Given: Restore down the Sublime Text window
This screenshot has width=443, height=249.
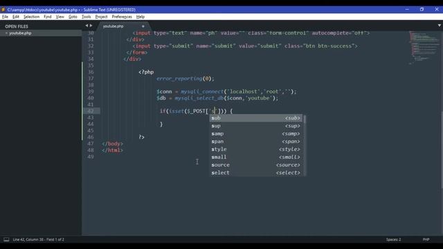Looking at the screenshot, I should point(422,9).
